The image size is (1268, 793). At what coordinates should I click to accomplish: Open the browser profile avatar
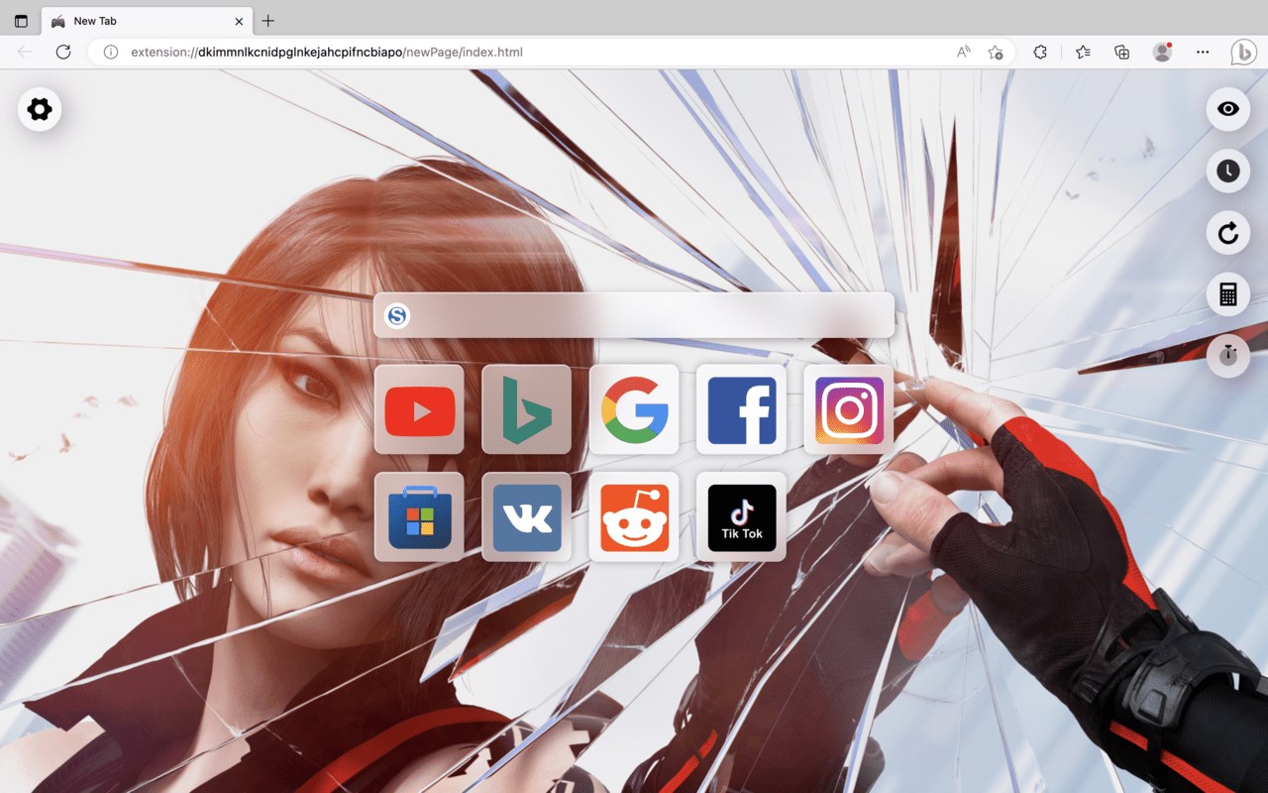pos(1162,52)
